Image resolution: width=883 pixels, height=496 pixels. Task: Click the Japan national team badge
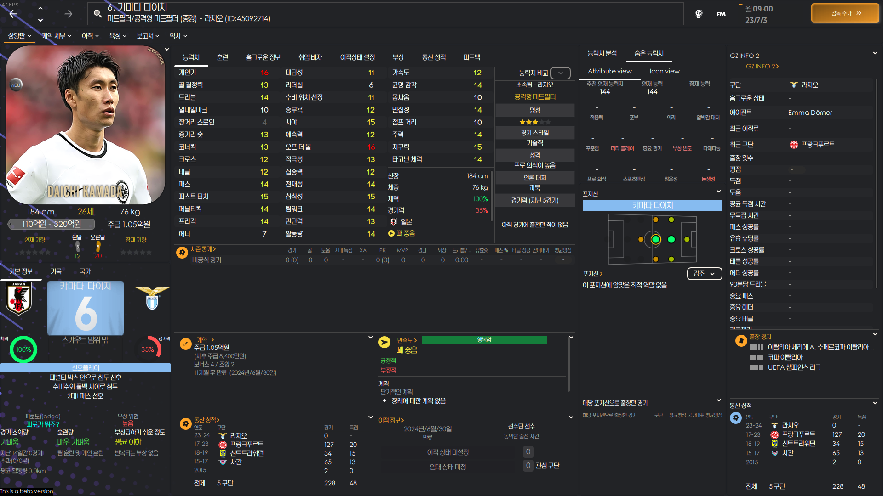(x=19, y=299)
